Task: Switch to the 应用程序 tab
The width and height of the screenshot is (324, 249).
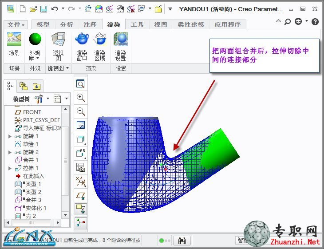Action: tap(228, 24)
